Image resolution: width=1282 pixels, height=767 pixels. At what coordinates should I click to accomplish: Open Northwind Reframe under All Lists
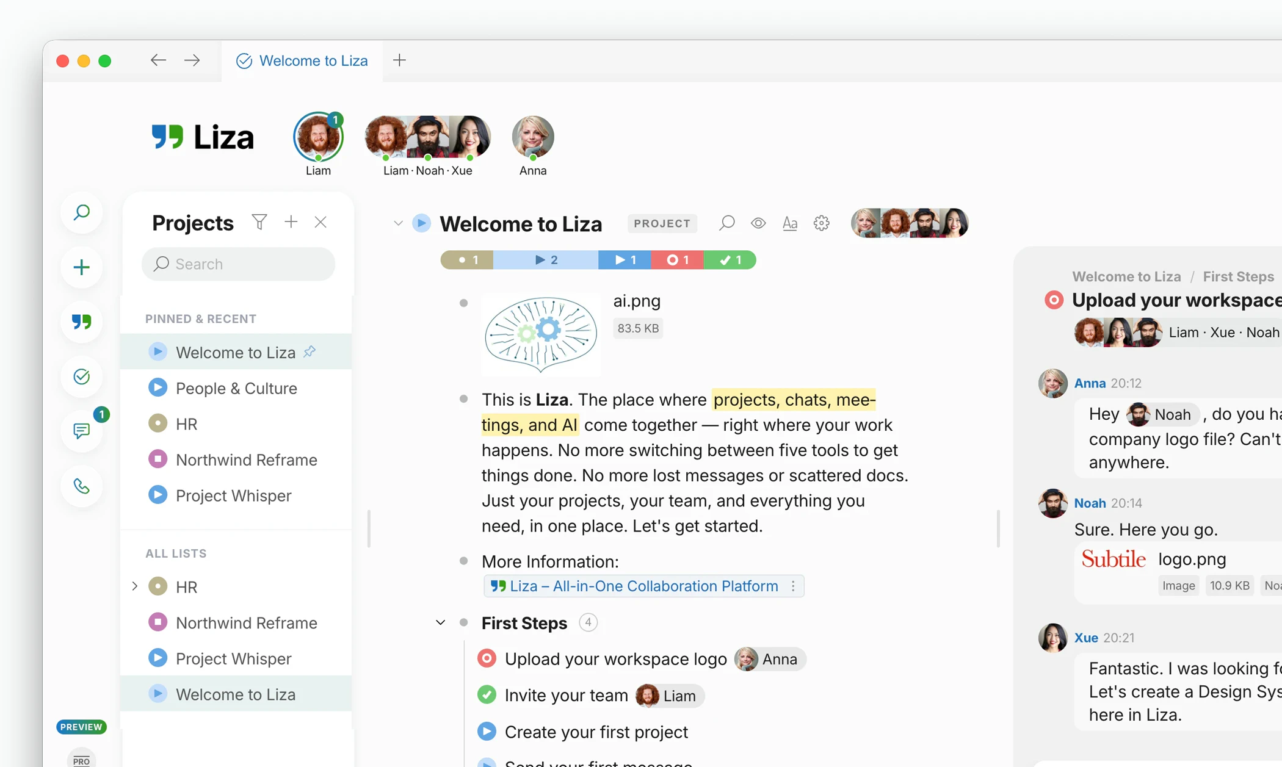(236, 622)
